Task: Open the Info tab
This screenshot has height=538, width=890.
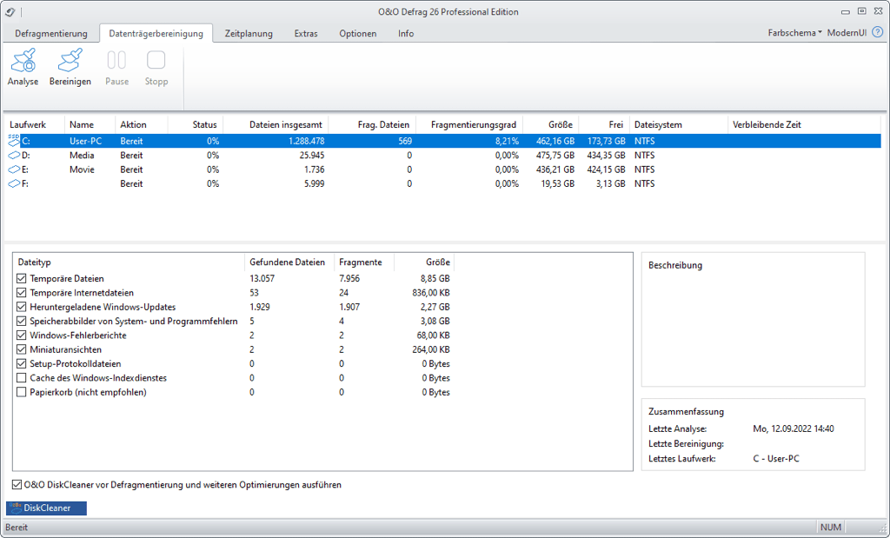Action: click(406, 34)
